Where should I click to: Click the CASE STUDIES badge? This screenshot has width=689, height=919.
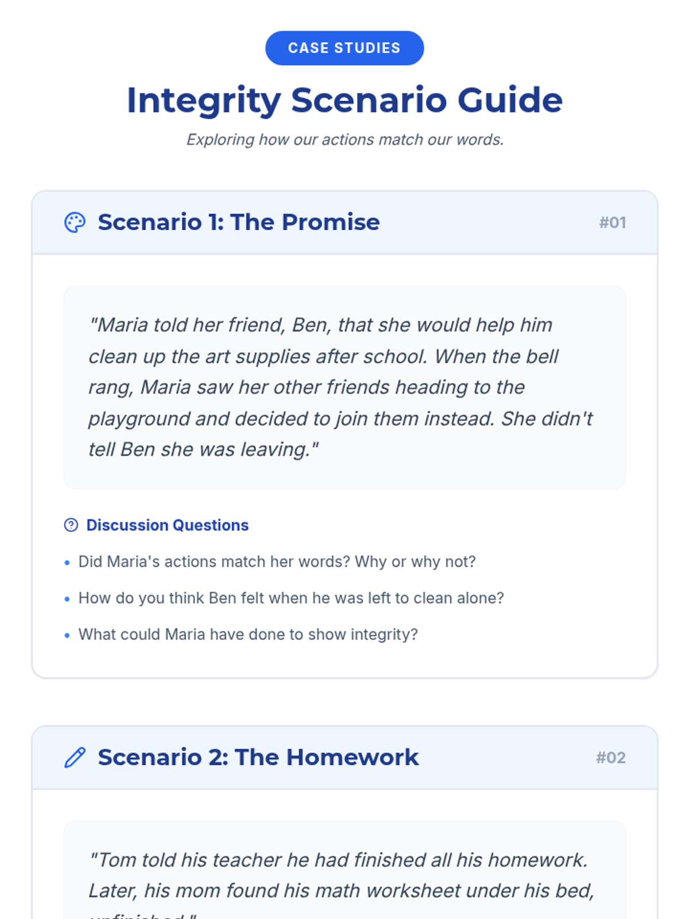coord(344,48)
